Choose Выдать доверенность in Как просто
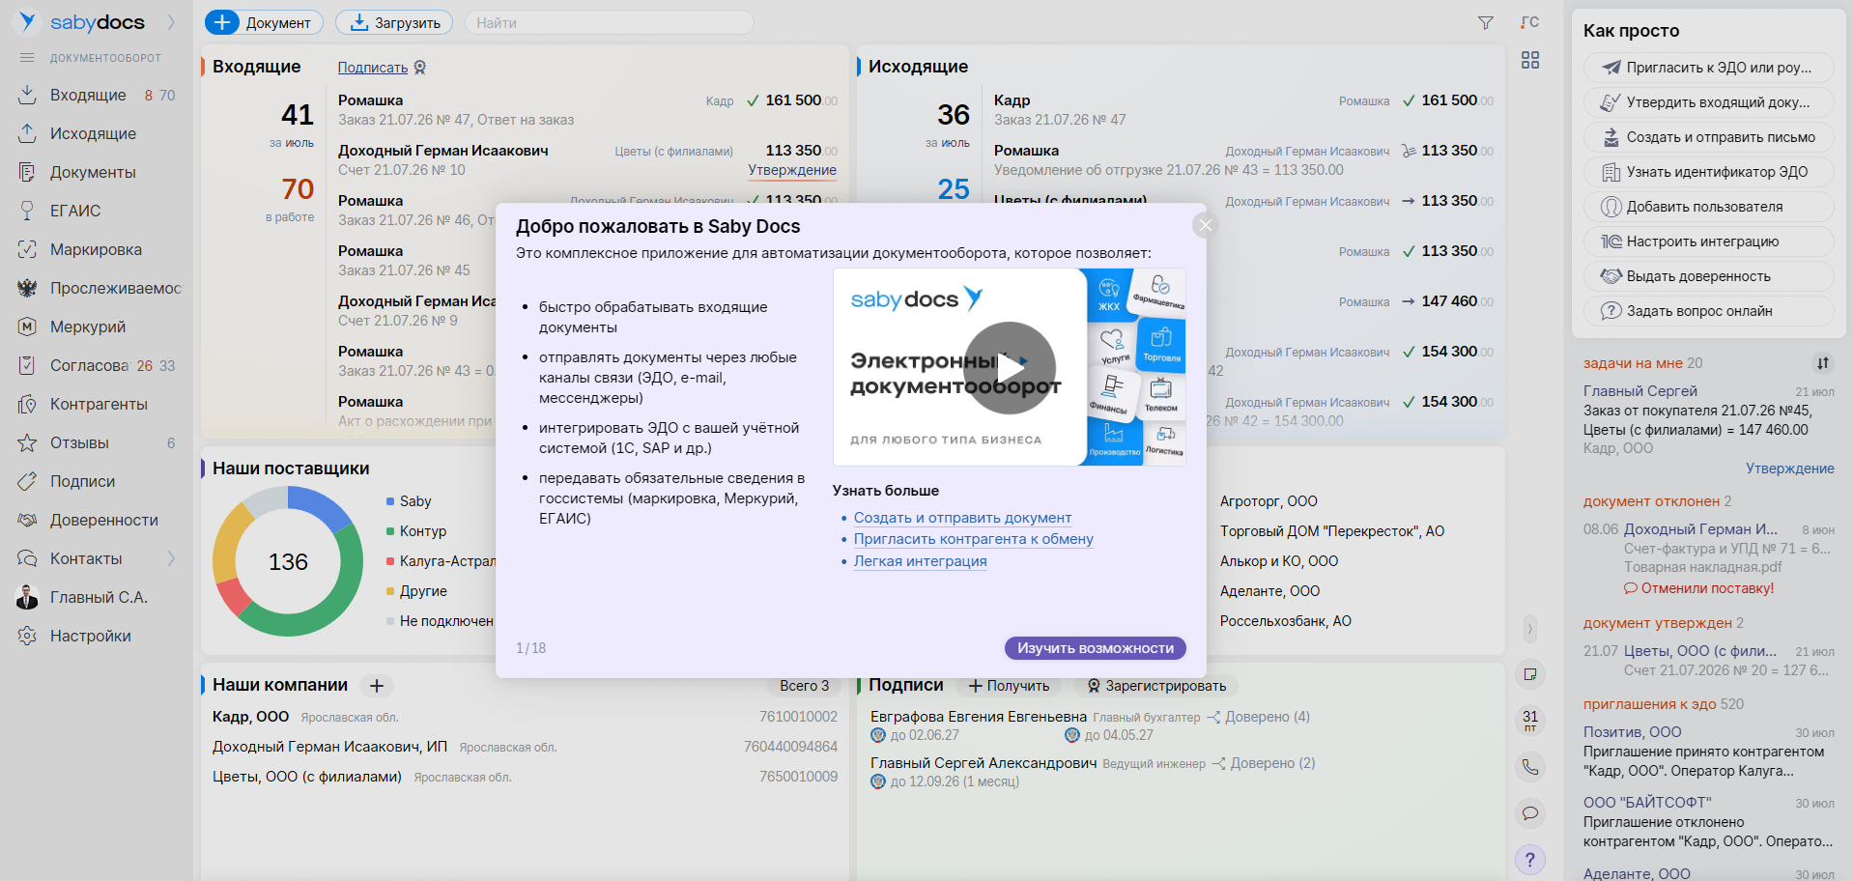 tap(1709, 276)
